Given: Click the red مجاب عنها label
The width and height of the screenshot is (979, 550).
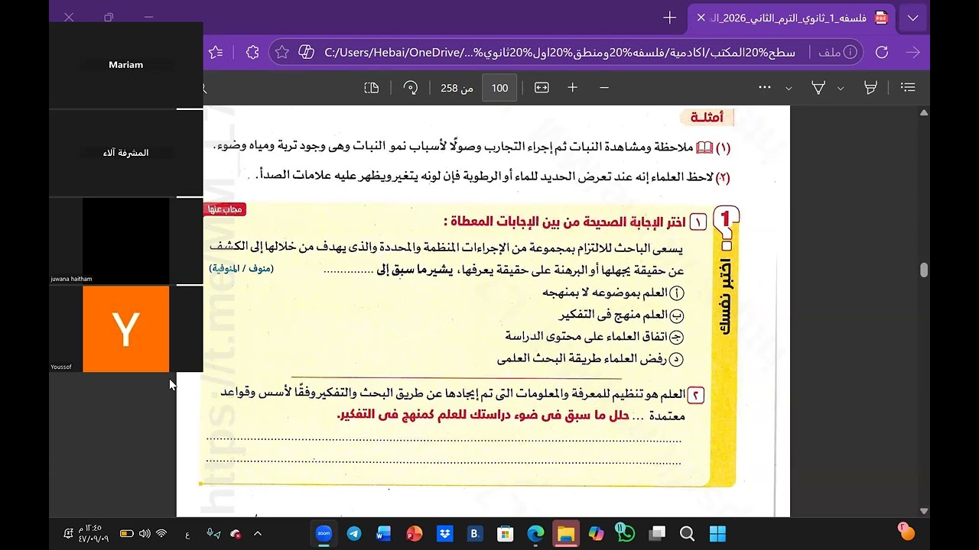Looking at the screenshot, I should pyautogui.click(x=225, y=209).
